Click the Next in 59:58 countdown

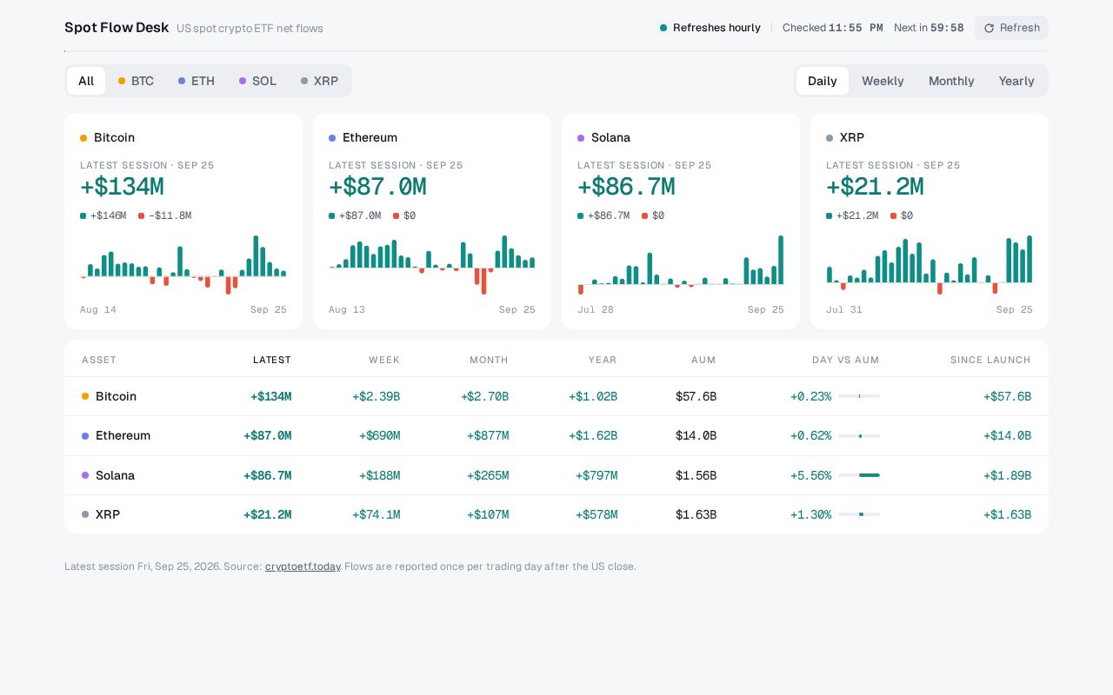coord(929,28)
